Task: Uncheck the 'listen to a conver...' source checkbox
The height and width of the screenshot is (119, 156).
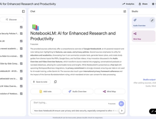Action: tap(21, 56)
